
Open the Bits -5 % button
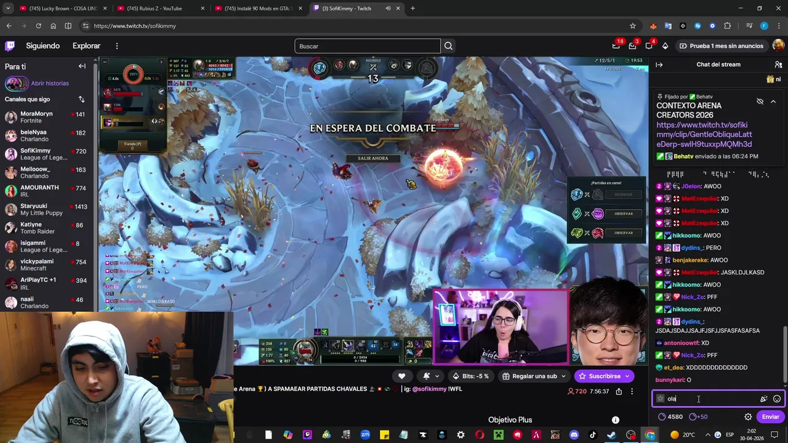(470, 376)
